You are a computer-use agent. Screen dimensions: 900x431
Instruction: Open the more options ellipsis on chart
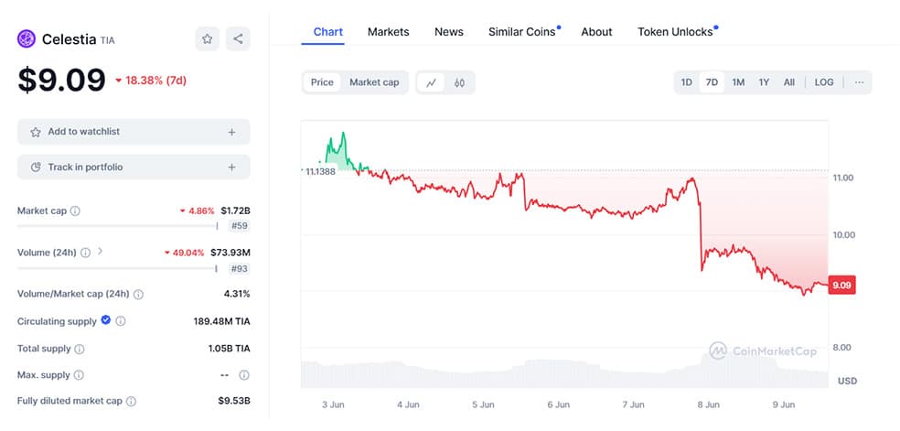pyautogui.click(x=859, y=82)
